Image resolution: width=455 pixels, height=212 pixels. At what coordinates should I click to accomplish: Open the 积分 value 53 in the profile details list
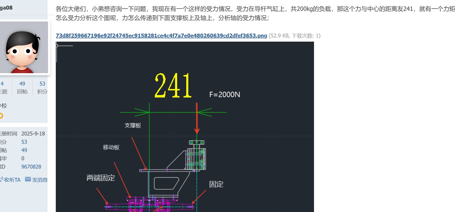point(24,142)
